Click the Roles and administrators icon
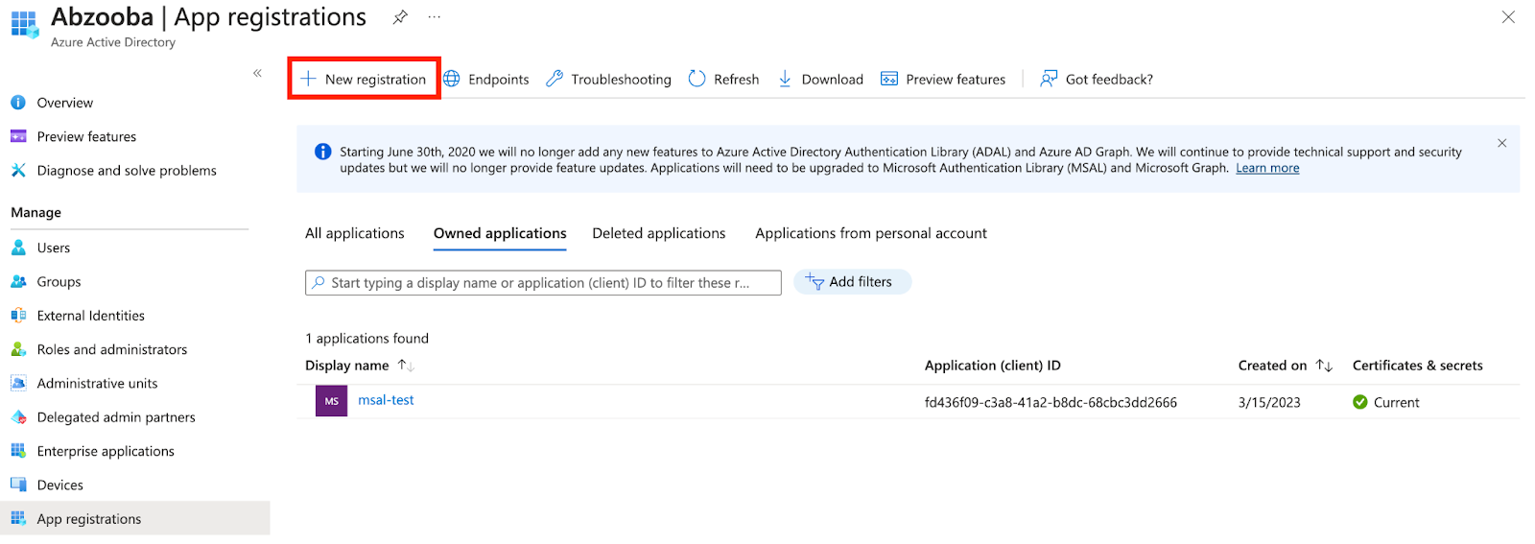The width and height of the screenshot is (1535, 544). coord(18,349)
